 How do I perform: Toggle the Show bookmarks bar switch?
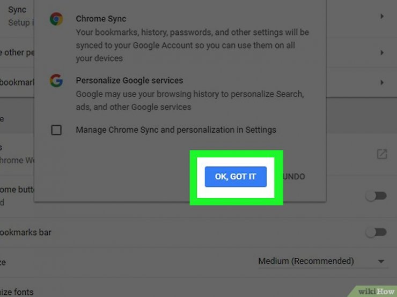[x=376, y=232]
